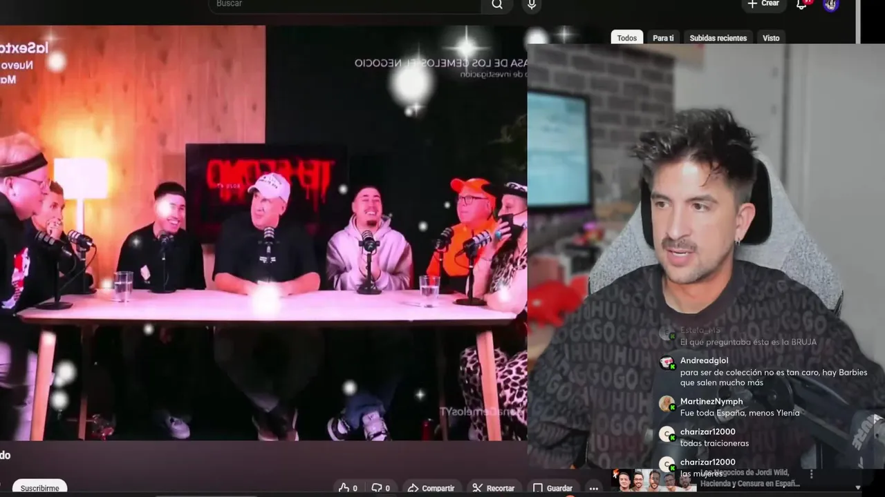The image size is (885, 497).
Task: Click the Suscribirme button
Action: click(39, 487)
